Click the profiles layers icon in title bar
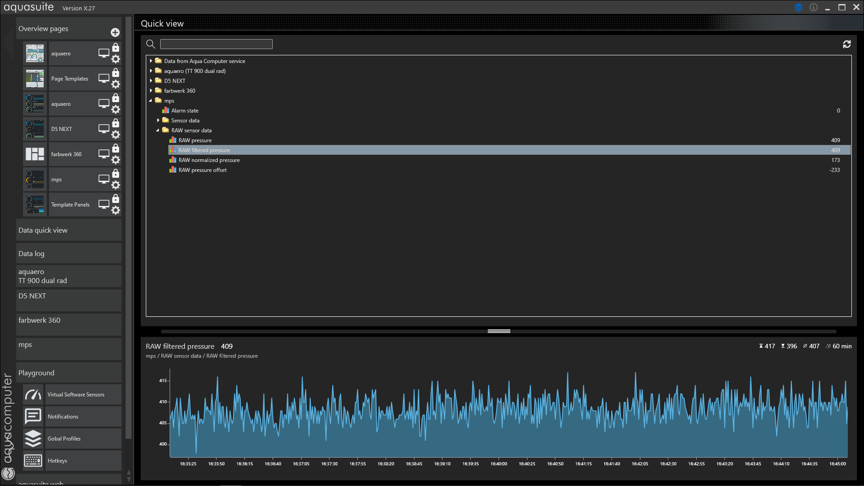The width and height of the screenshot is (864, 486). (799, 8)
